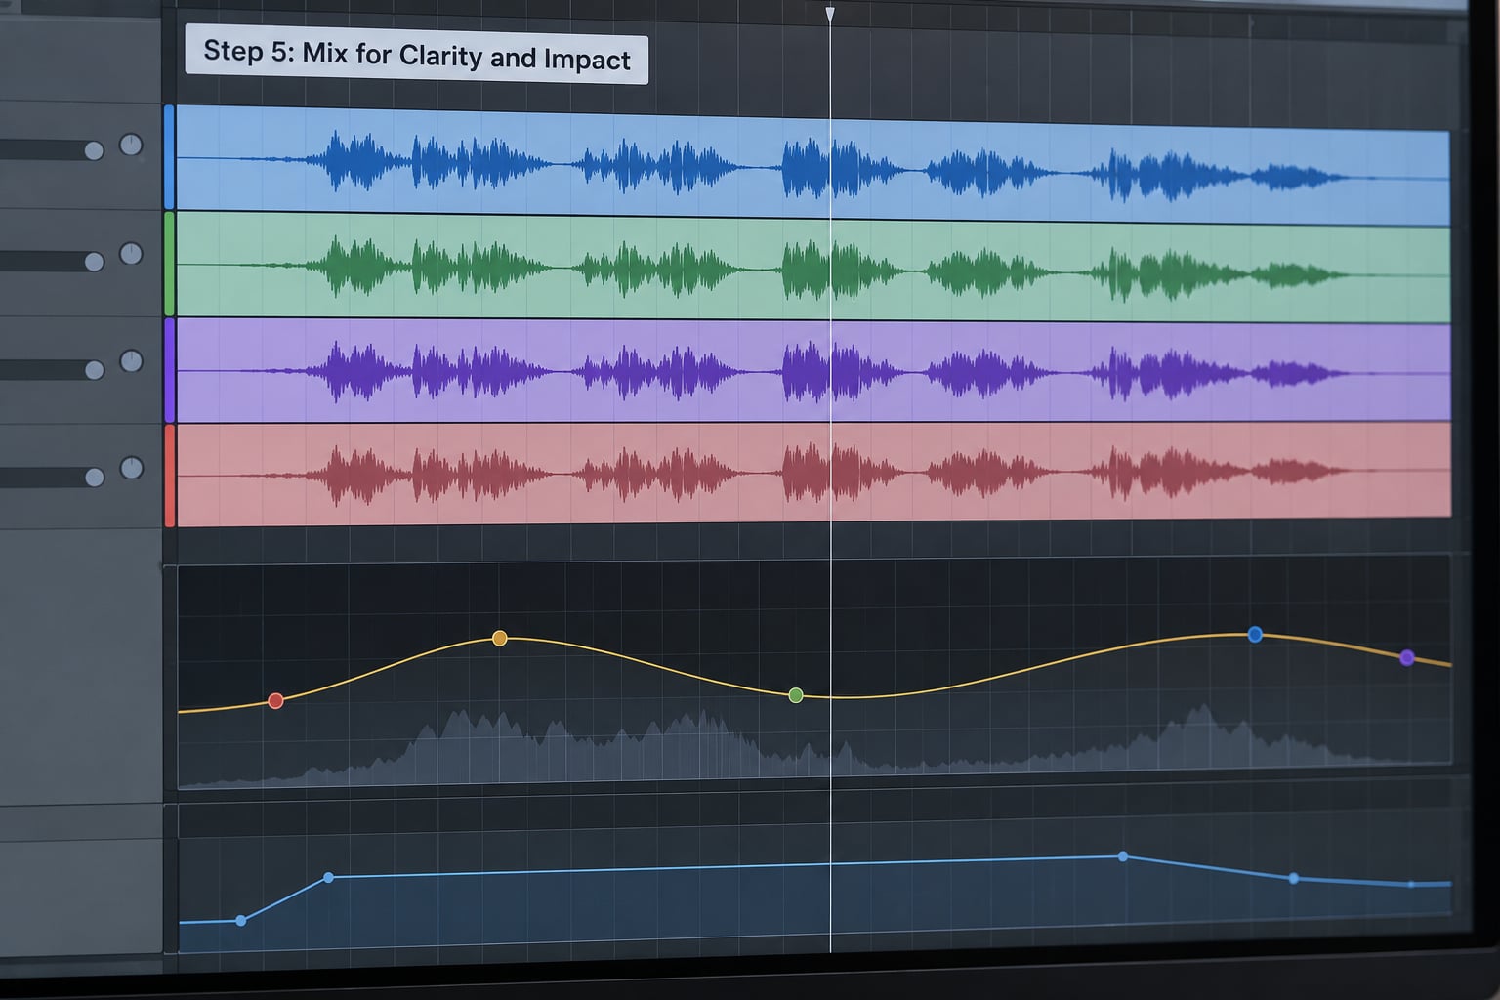
Task: Click the second point on the blue volume envelope
Action: click(x=328, y=878)
